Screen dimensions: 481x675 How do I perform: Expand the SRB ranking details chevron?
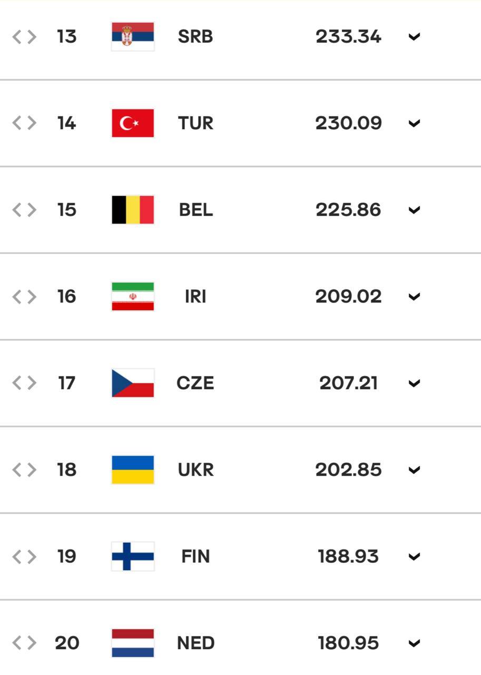coord(415,36)
